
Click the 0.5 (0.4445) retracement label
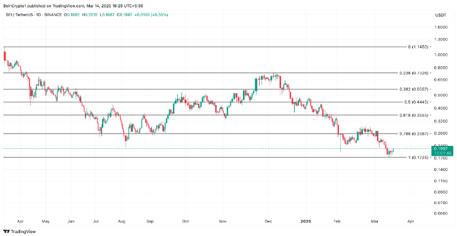tap(416, 102)
